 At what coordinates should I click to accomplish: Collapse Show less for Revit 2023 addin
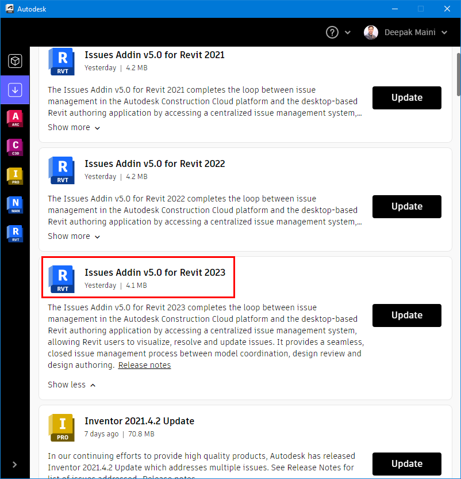[72, 385]
